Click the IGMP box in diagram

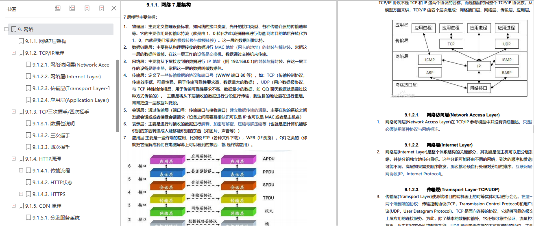pyautogui.click(x=506, y=60)
